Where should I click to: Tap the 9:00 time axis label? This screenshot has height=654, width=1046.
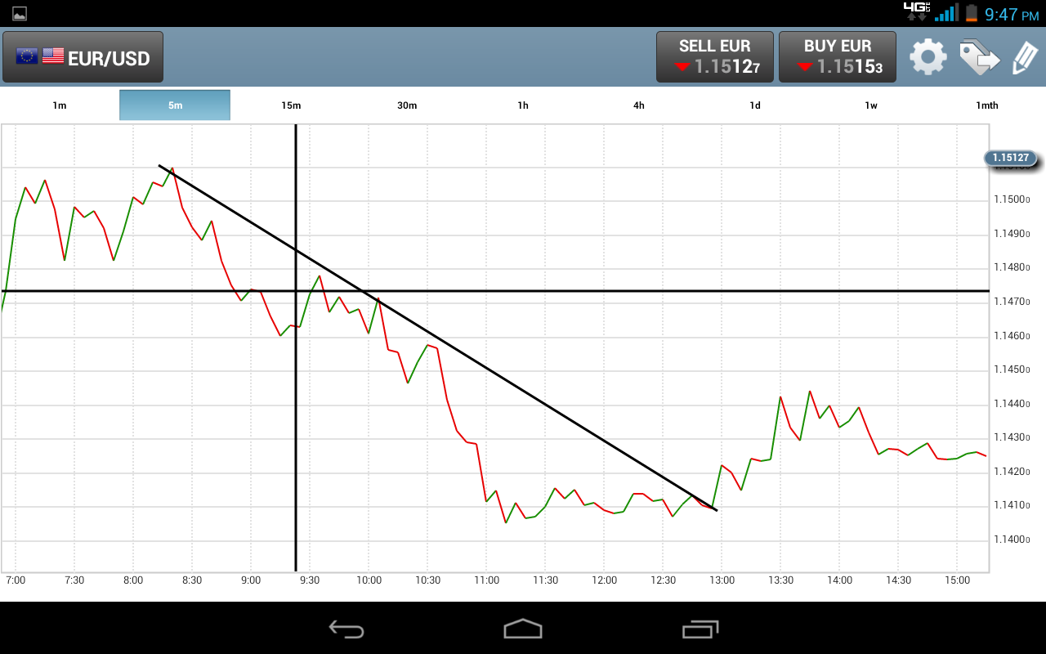pyautogui.click(x=251, y=580)
